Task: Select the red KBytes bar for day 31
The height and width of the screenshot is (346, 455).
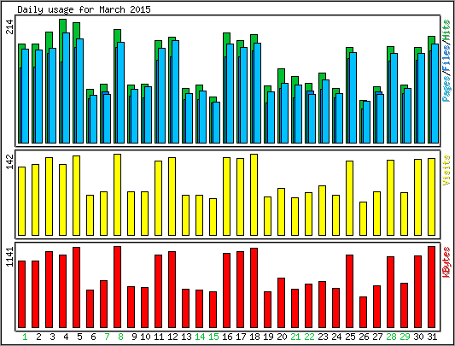Action: (x=431, y=287)
